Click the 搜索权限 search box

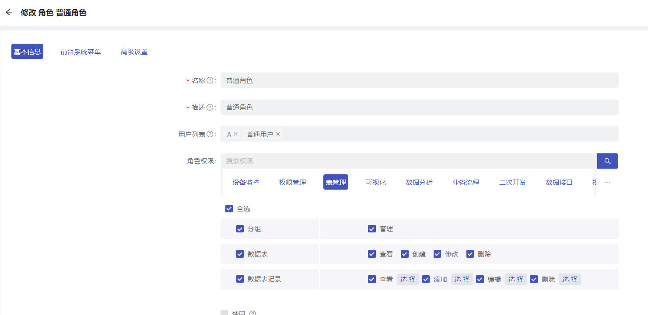coord(409,161)
